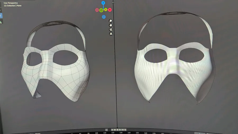Click the '(1) Collection | Plane' label
The height and width of the screenshot is (134, 238).
tap(13, 6)
